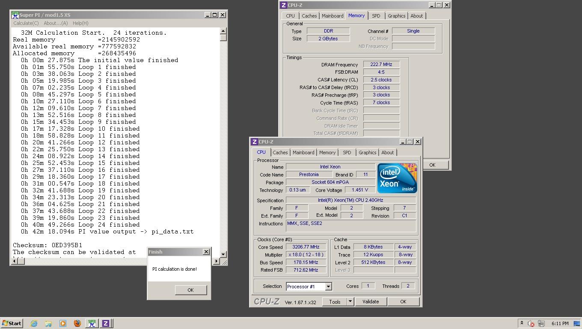Click Show Desktop button in taskbar corner

click(577, 323)
